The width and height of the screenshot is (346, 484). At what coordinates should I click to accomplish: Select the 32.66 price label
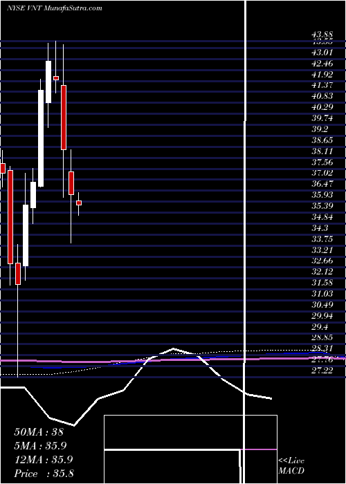[322, 261]
